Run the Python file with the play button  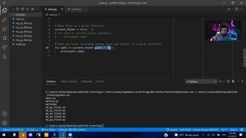(x=229, y=9)
